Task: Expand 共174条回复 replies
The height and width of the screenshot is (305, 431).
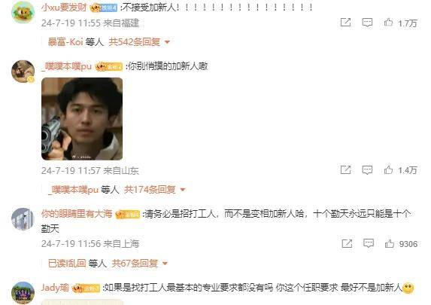Action: 155,189
